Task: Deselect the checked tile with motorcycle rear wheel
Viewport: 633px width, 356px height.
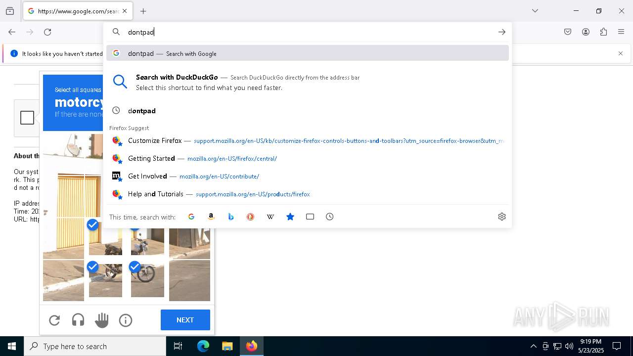Action: point(105,280)
